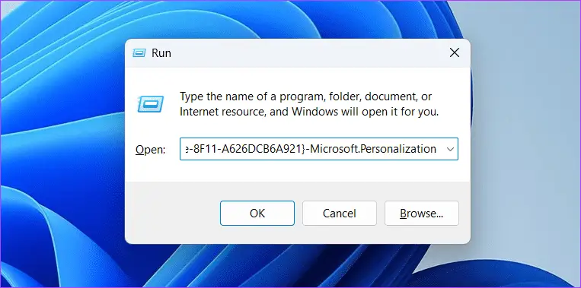581x288 pixels.
Task: Click the "Internet resource, and Windows" text line
Action: tap(309, 112)
